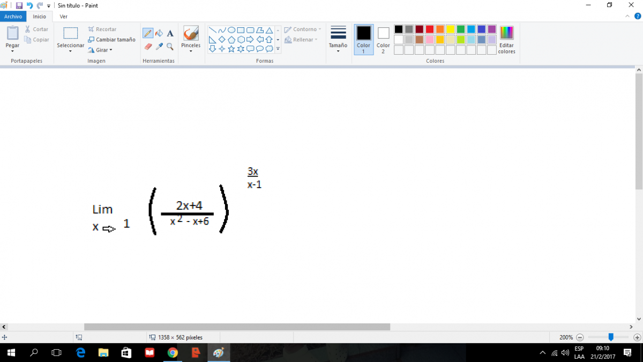Choose the five-point star shape

pyautogui.click(x=231, y=49)
